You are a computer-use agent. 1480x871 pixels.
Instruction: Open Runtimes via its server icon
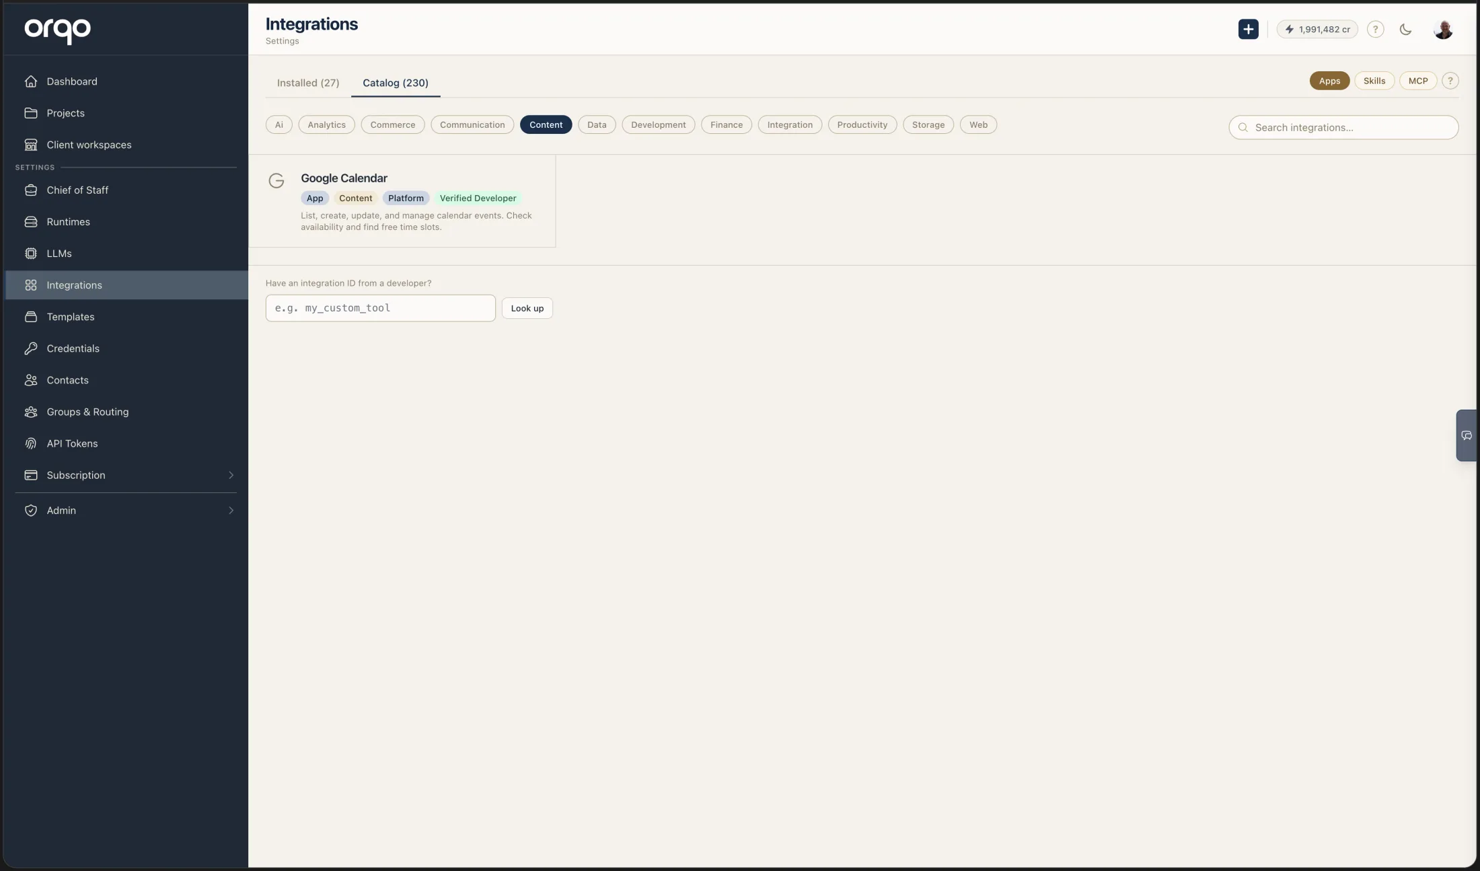(31, 221)
